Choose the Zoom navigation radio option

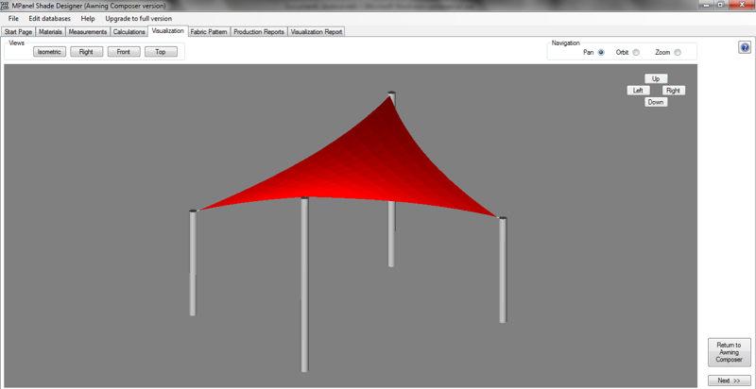click(678, 53)
